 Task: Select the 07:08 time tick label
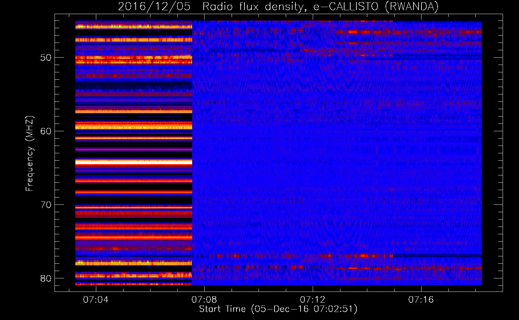pyautogui.click(x=204, y=300)
